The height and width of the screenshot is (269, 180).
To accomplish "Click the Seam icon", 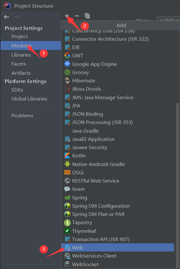I will 67,189.
